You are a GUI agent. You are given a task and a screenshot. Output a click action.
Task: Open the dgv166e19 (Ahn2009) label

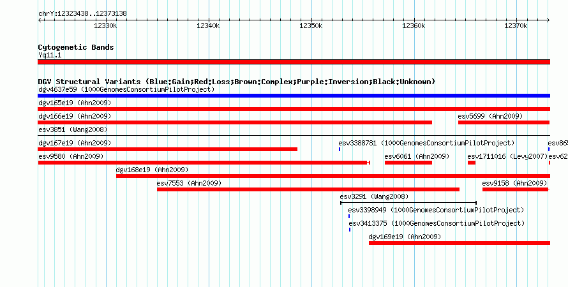[75, 116]
